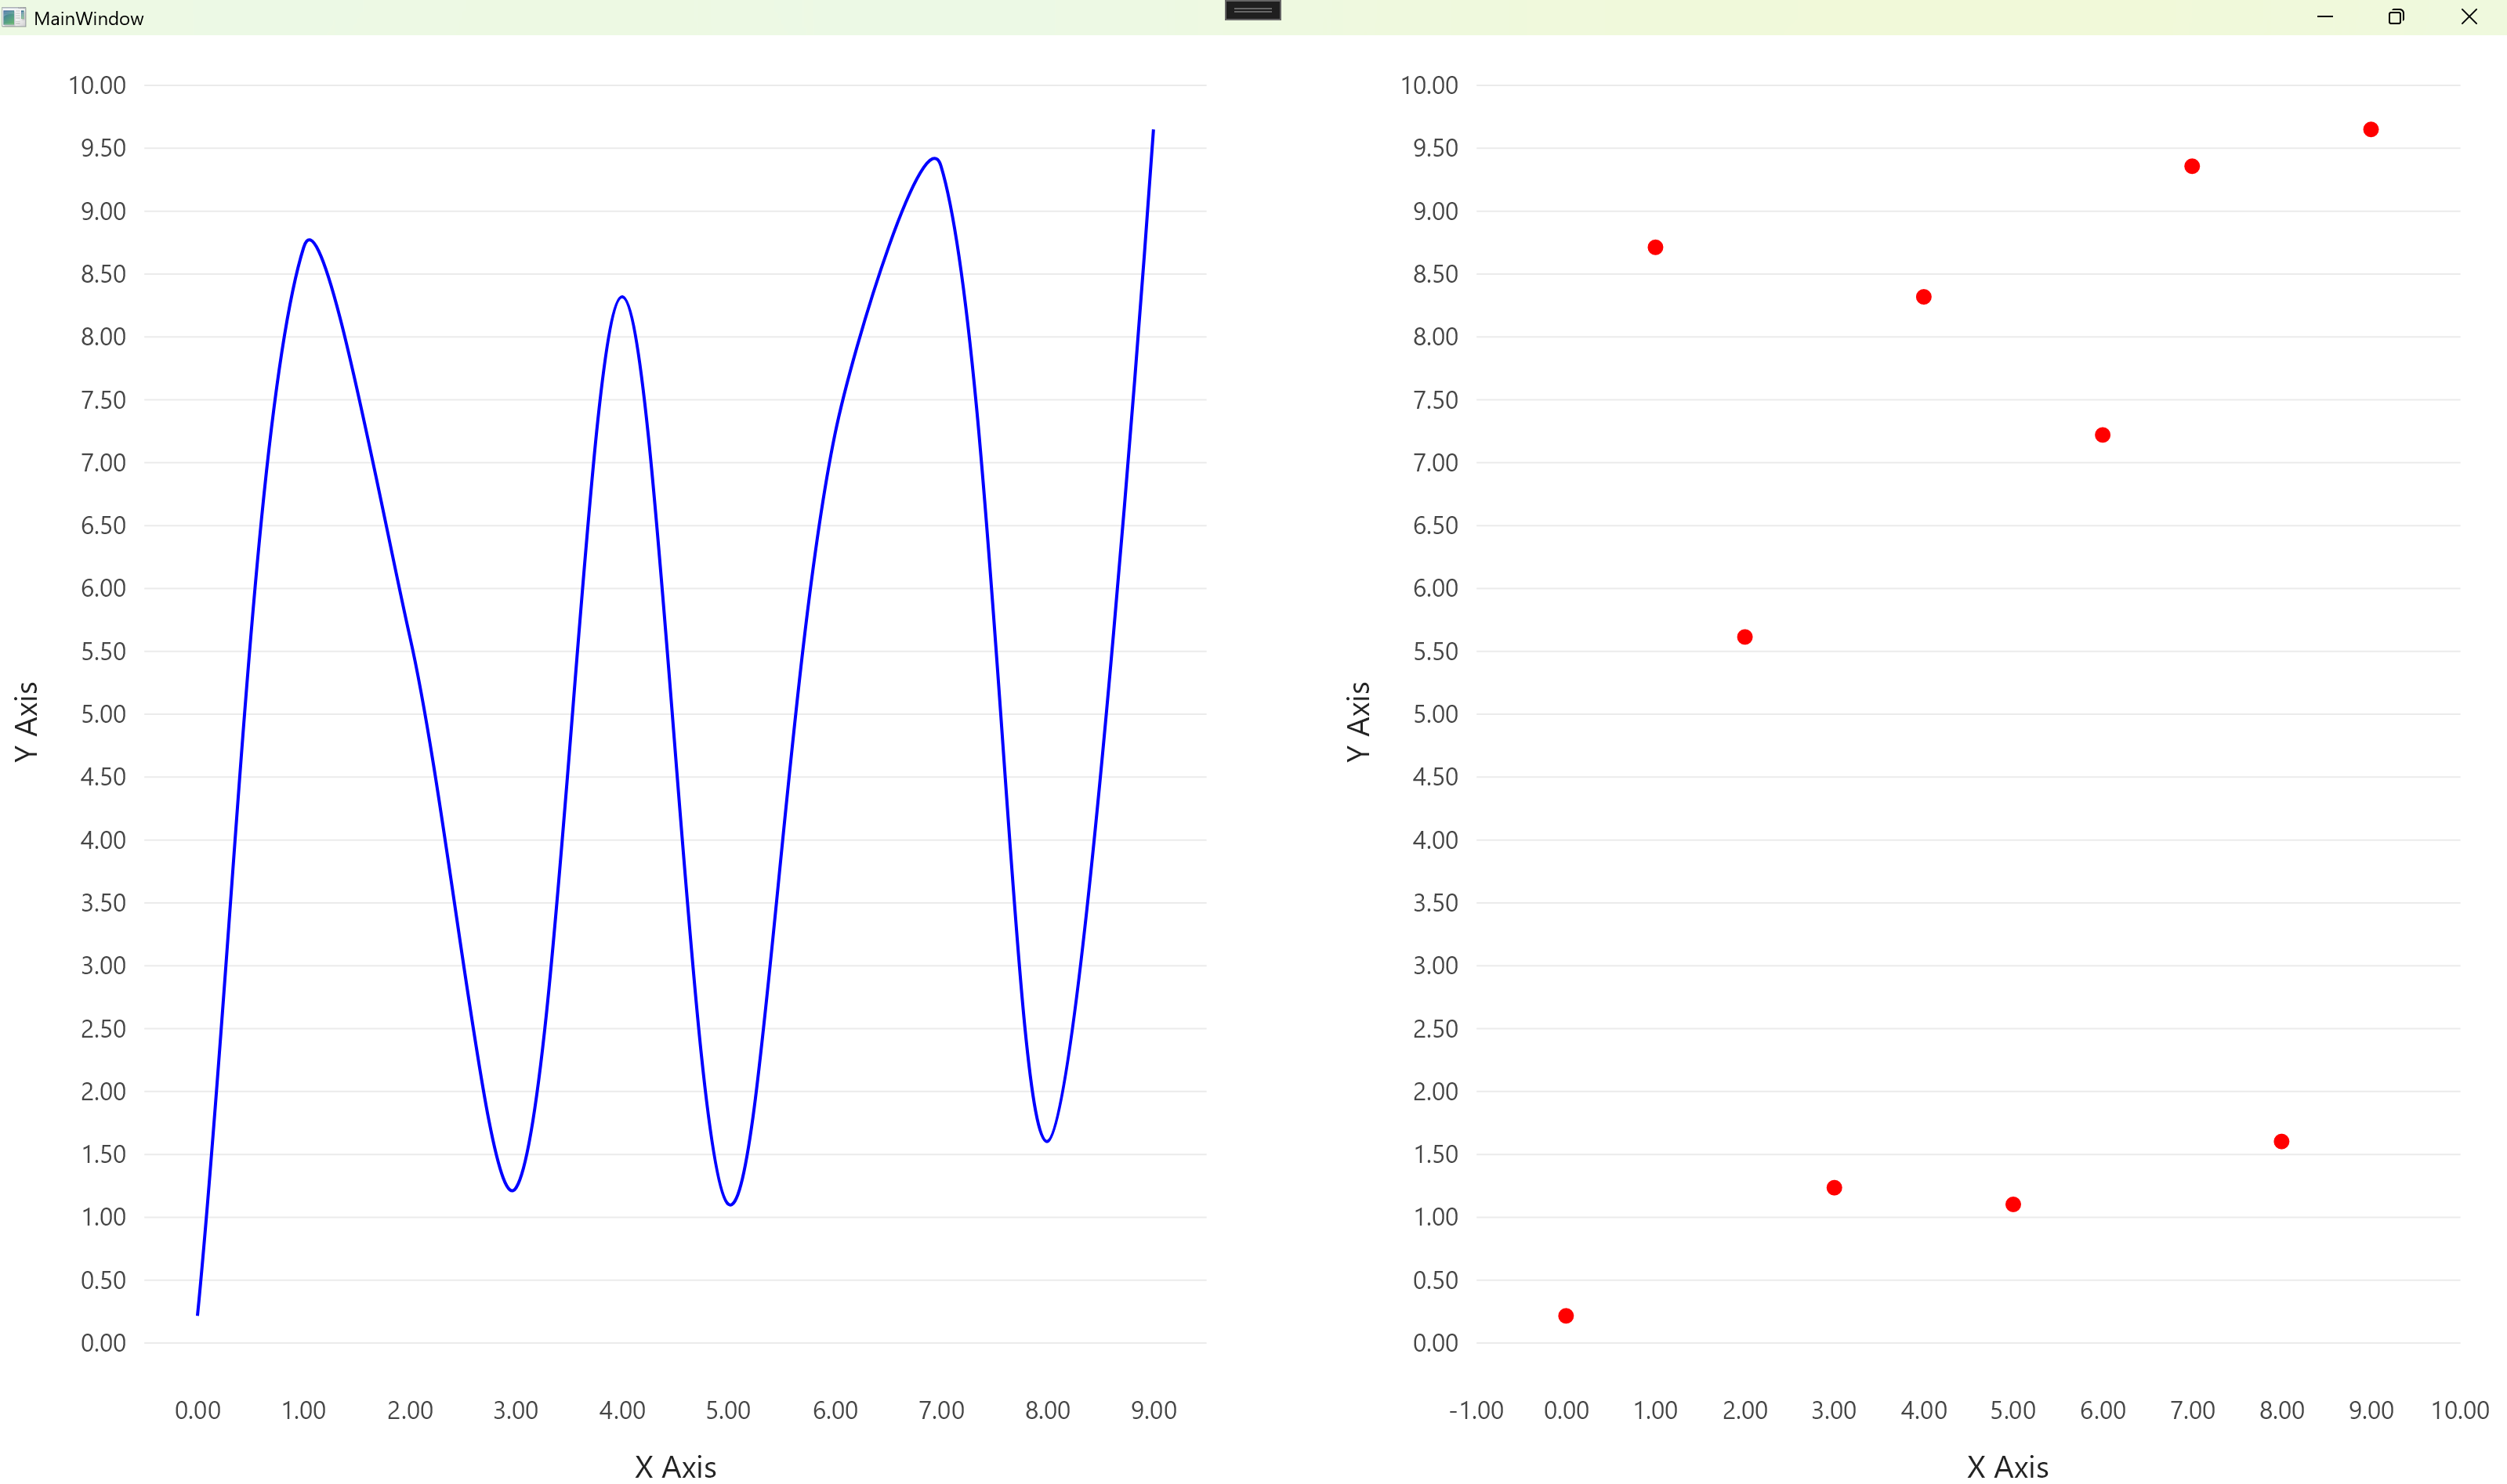Screen dimensions: 2507x1484
Task: Minimize the MainWindow window
Action: [2324, 17]
